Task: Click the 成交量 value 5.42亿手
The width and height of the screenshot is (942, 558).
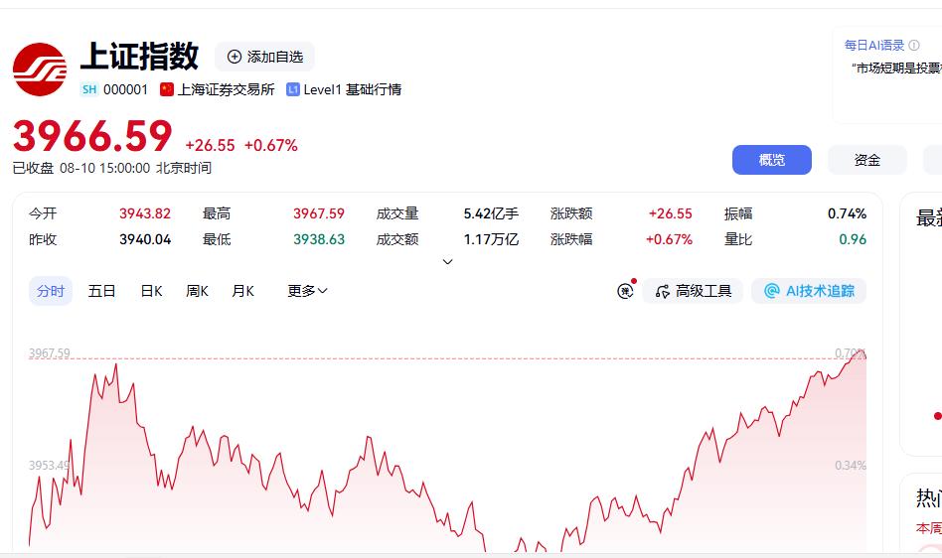Action: coord(491,213)
